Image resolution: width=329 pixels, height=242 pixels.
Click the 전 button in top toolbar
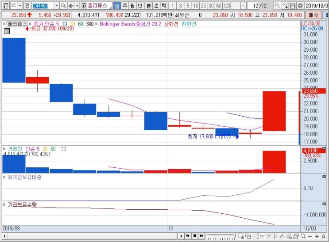coord(27,6)
